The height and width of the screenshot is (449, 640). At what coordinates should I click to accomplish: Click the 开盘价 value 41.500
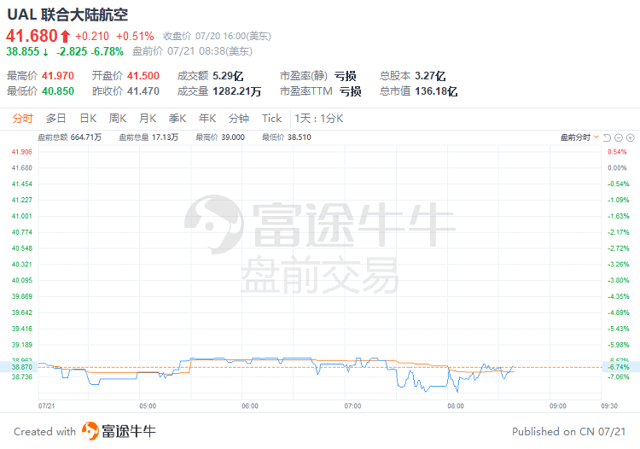(x=143, y=76)
